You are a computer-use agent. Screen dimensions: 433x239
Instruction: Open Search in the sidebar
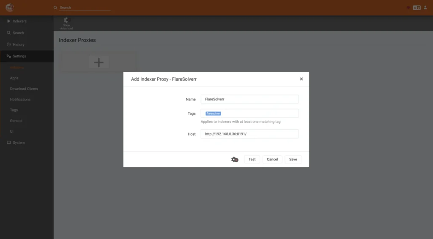click(x=27, y=33)
